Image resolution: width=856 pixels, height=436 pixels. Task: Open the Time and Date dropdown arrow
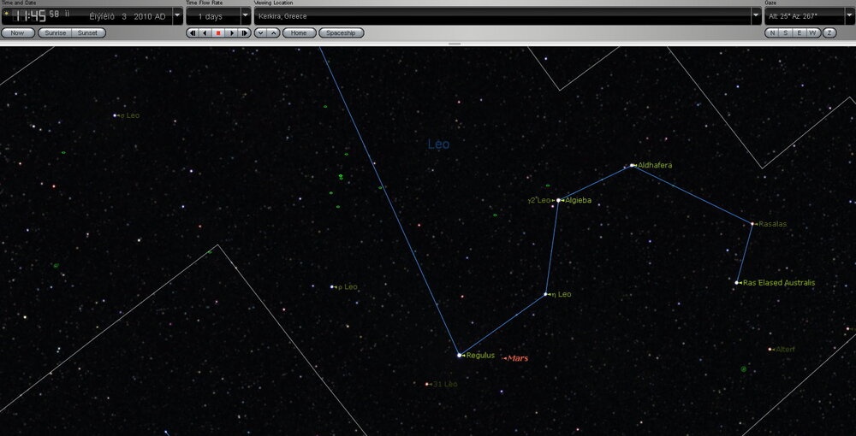pyautogui.click(x=177, y=16)
